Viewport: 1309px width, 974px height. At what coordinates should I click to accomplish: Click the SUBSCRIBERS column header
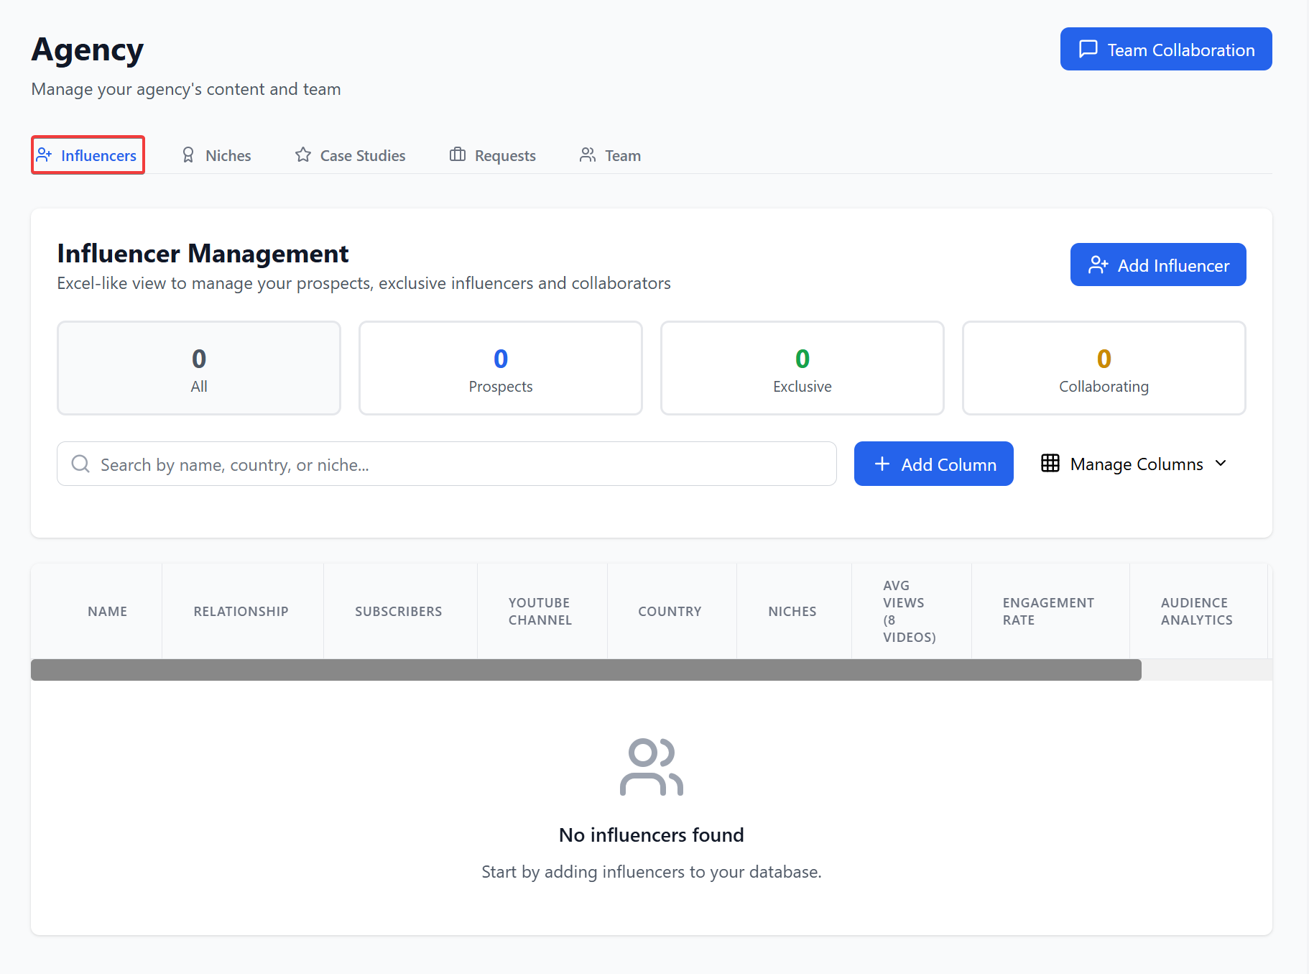[399, 611]
